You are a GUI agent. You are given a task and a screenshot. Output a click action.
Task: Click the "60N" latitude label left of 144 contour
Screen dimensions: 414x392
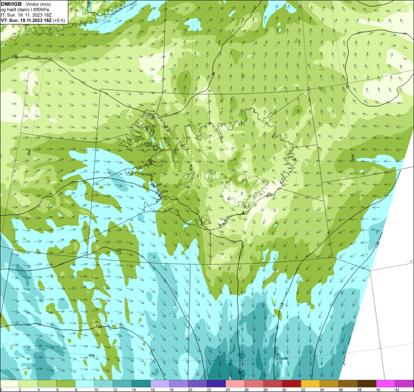coord(91,356)
